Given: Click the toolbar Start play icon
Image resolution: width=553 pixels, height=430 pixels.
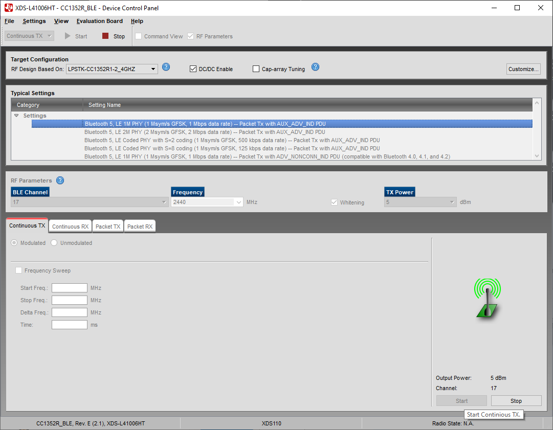Looking at the screenshot, I should (68, 36).
